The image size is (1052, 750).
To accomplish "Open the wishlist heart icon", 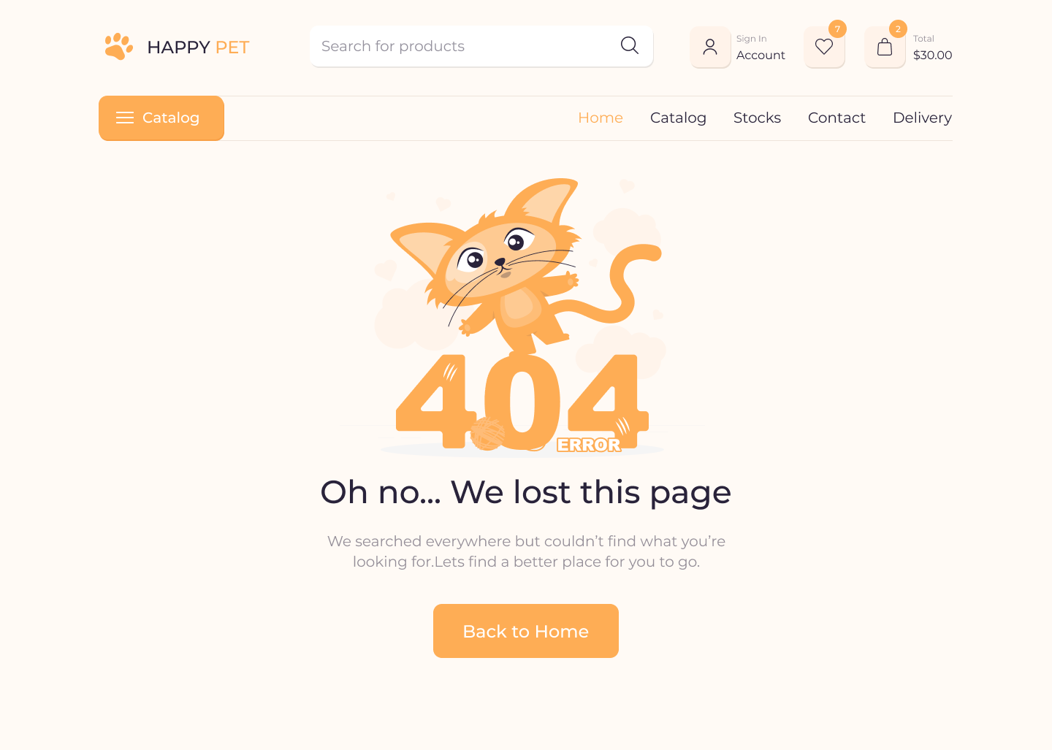I will pos(824,47).
